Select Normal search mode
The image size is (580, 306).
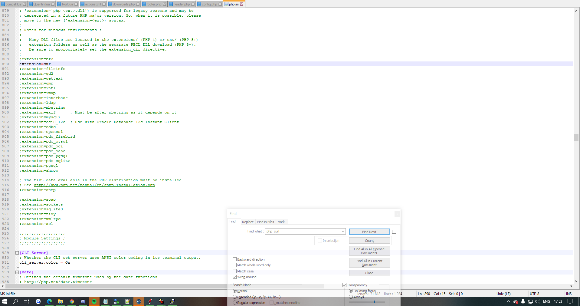click(234, 291)
